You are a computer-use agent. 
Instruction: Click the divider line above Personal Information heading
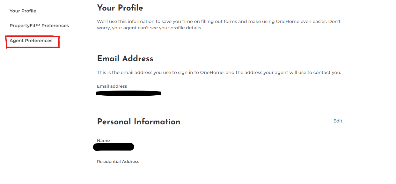click(219, 107)
